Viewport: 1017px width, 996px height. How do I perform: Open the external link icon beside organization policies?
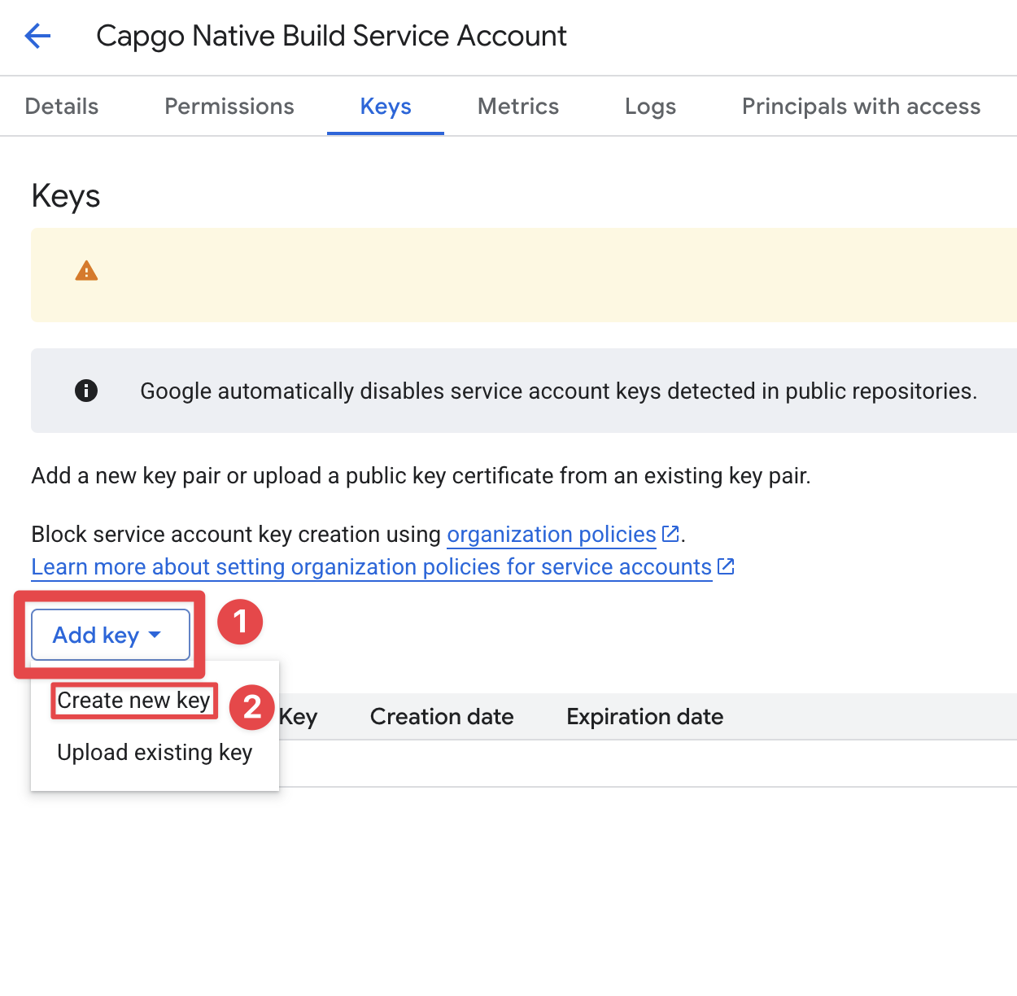coord(670,533)
